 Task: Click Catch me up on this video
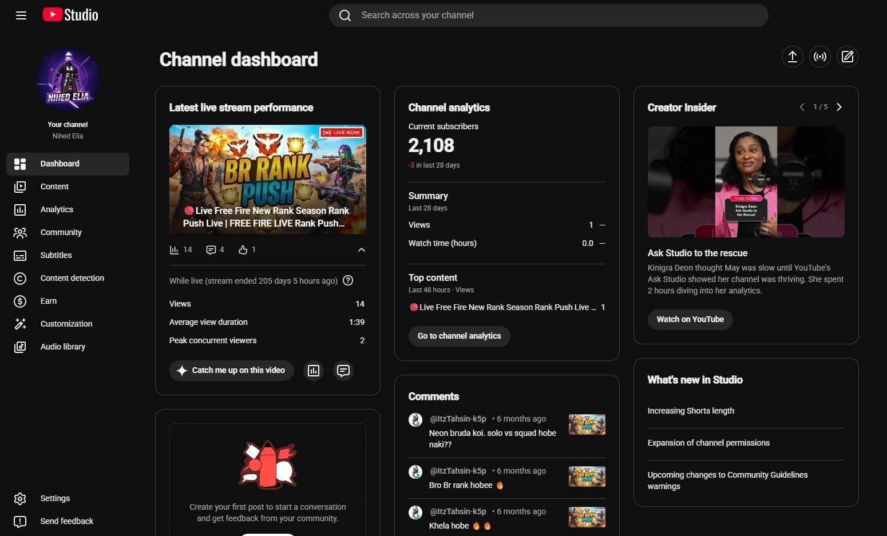(231, 371)
